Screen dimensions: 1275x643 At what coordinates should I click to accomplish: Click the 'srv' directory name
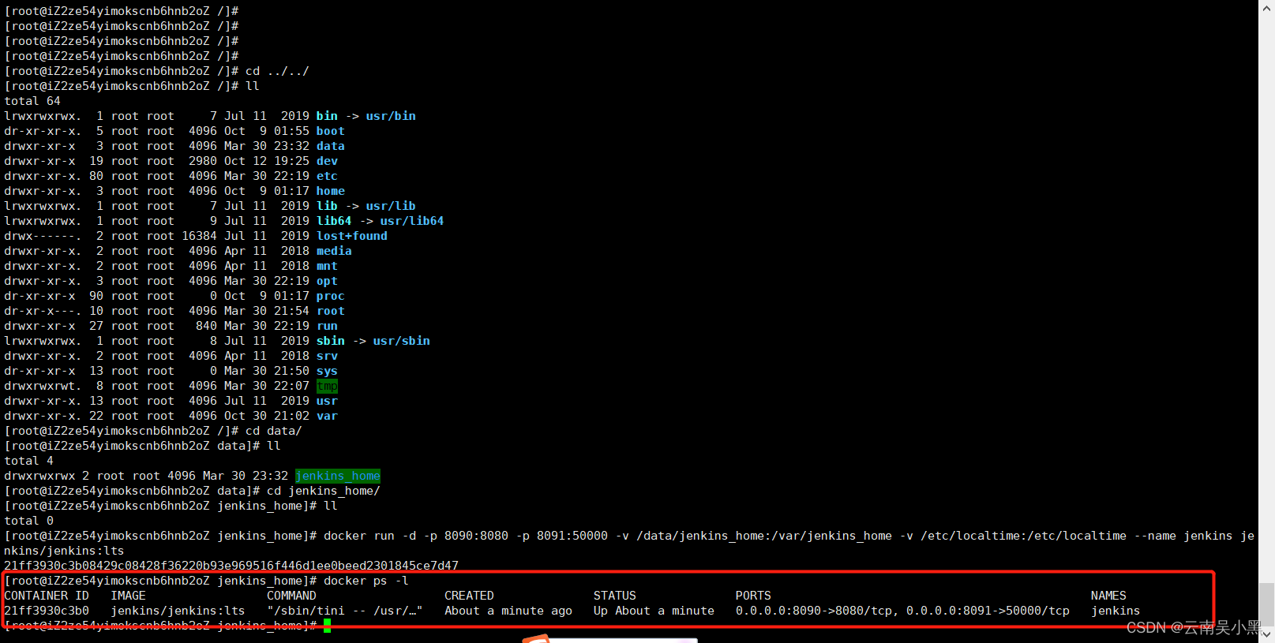(327, 356)
